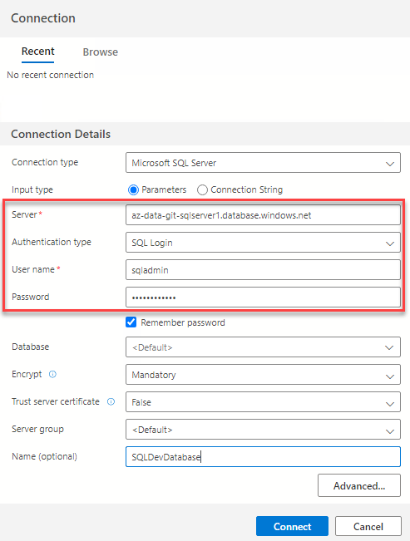The height and width of the screenshot is (541, 410).
Task: Expand the Server group dropdown
Action: (x=263, y=429)
